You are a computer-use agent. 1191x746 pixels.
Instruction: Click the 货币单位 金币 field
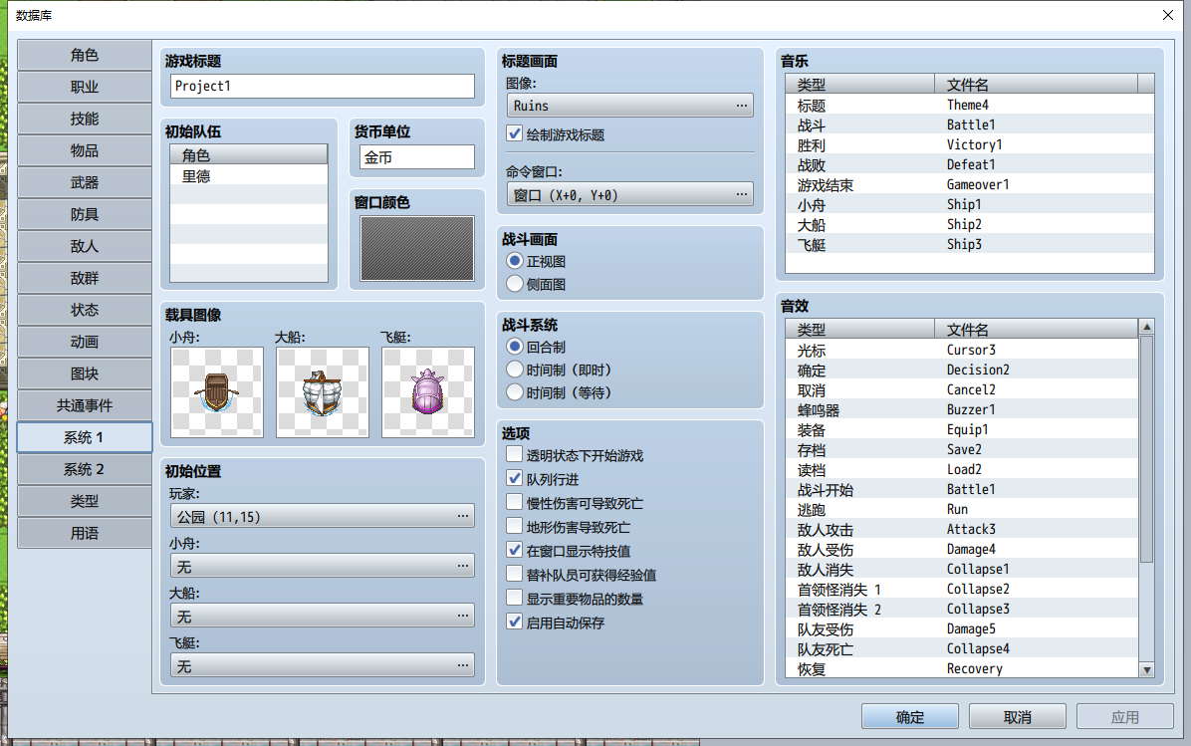click(417, 157)
